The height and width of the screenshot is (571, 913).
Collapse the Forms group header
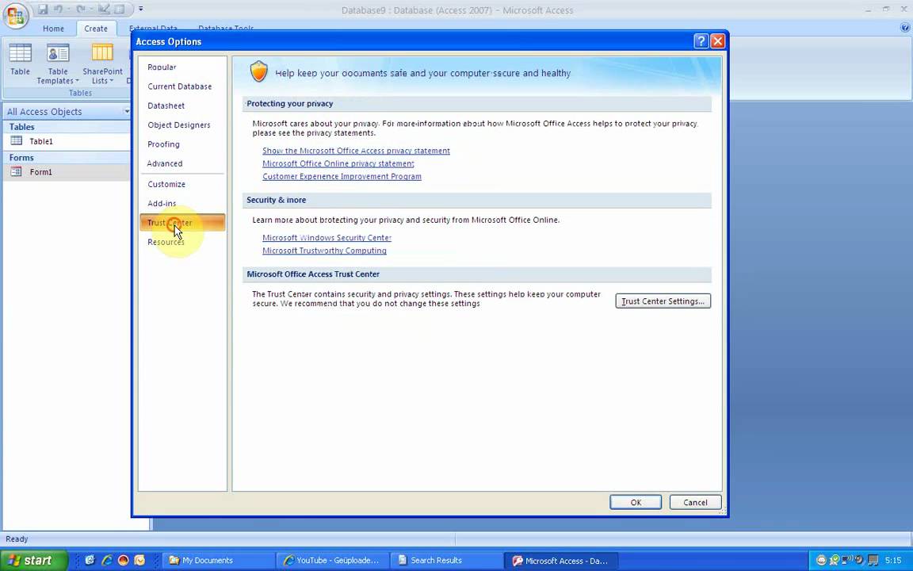(67, 158)
